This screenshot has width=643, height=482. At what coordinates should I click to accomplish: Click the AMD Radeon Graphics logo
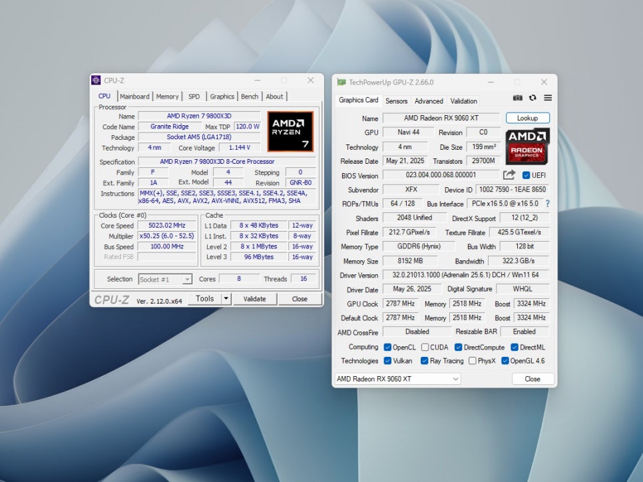point(527,146)
